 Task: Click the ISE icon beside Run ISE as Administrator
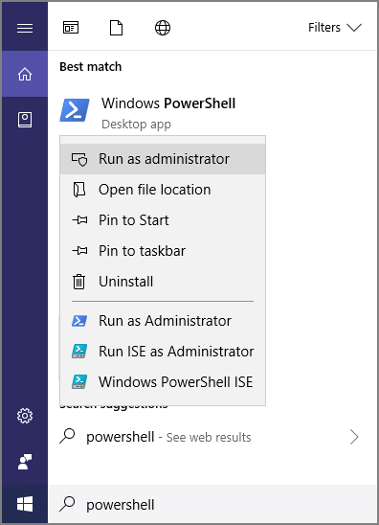click(79, 352)
